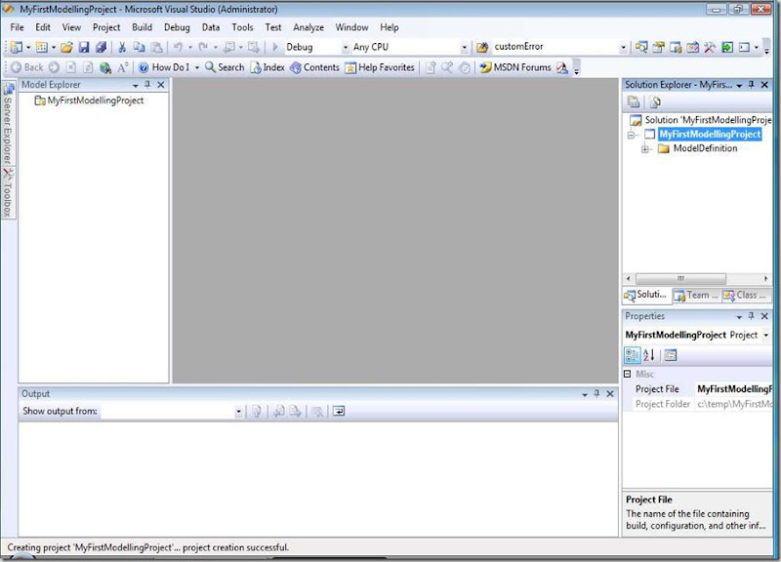Switch to the Team Explorer tab

(696, 296)
